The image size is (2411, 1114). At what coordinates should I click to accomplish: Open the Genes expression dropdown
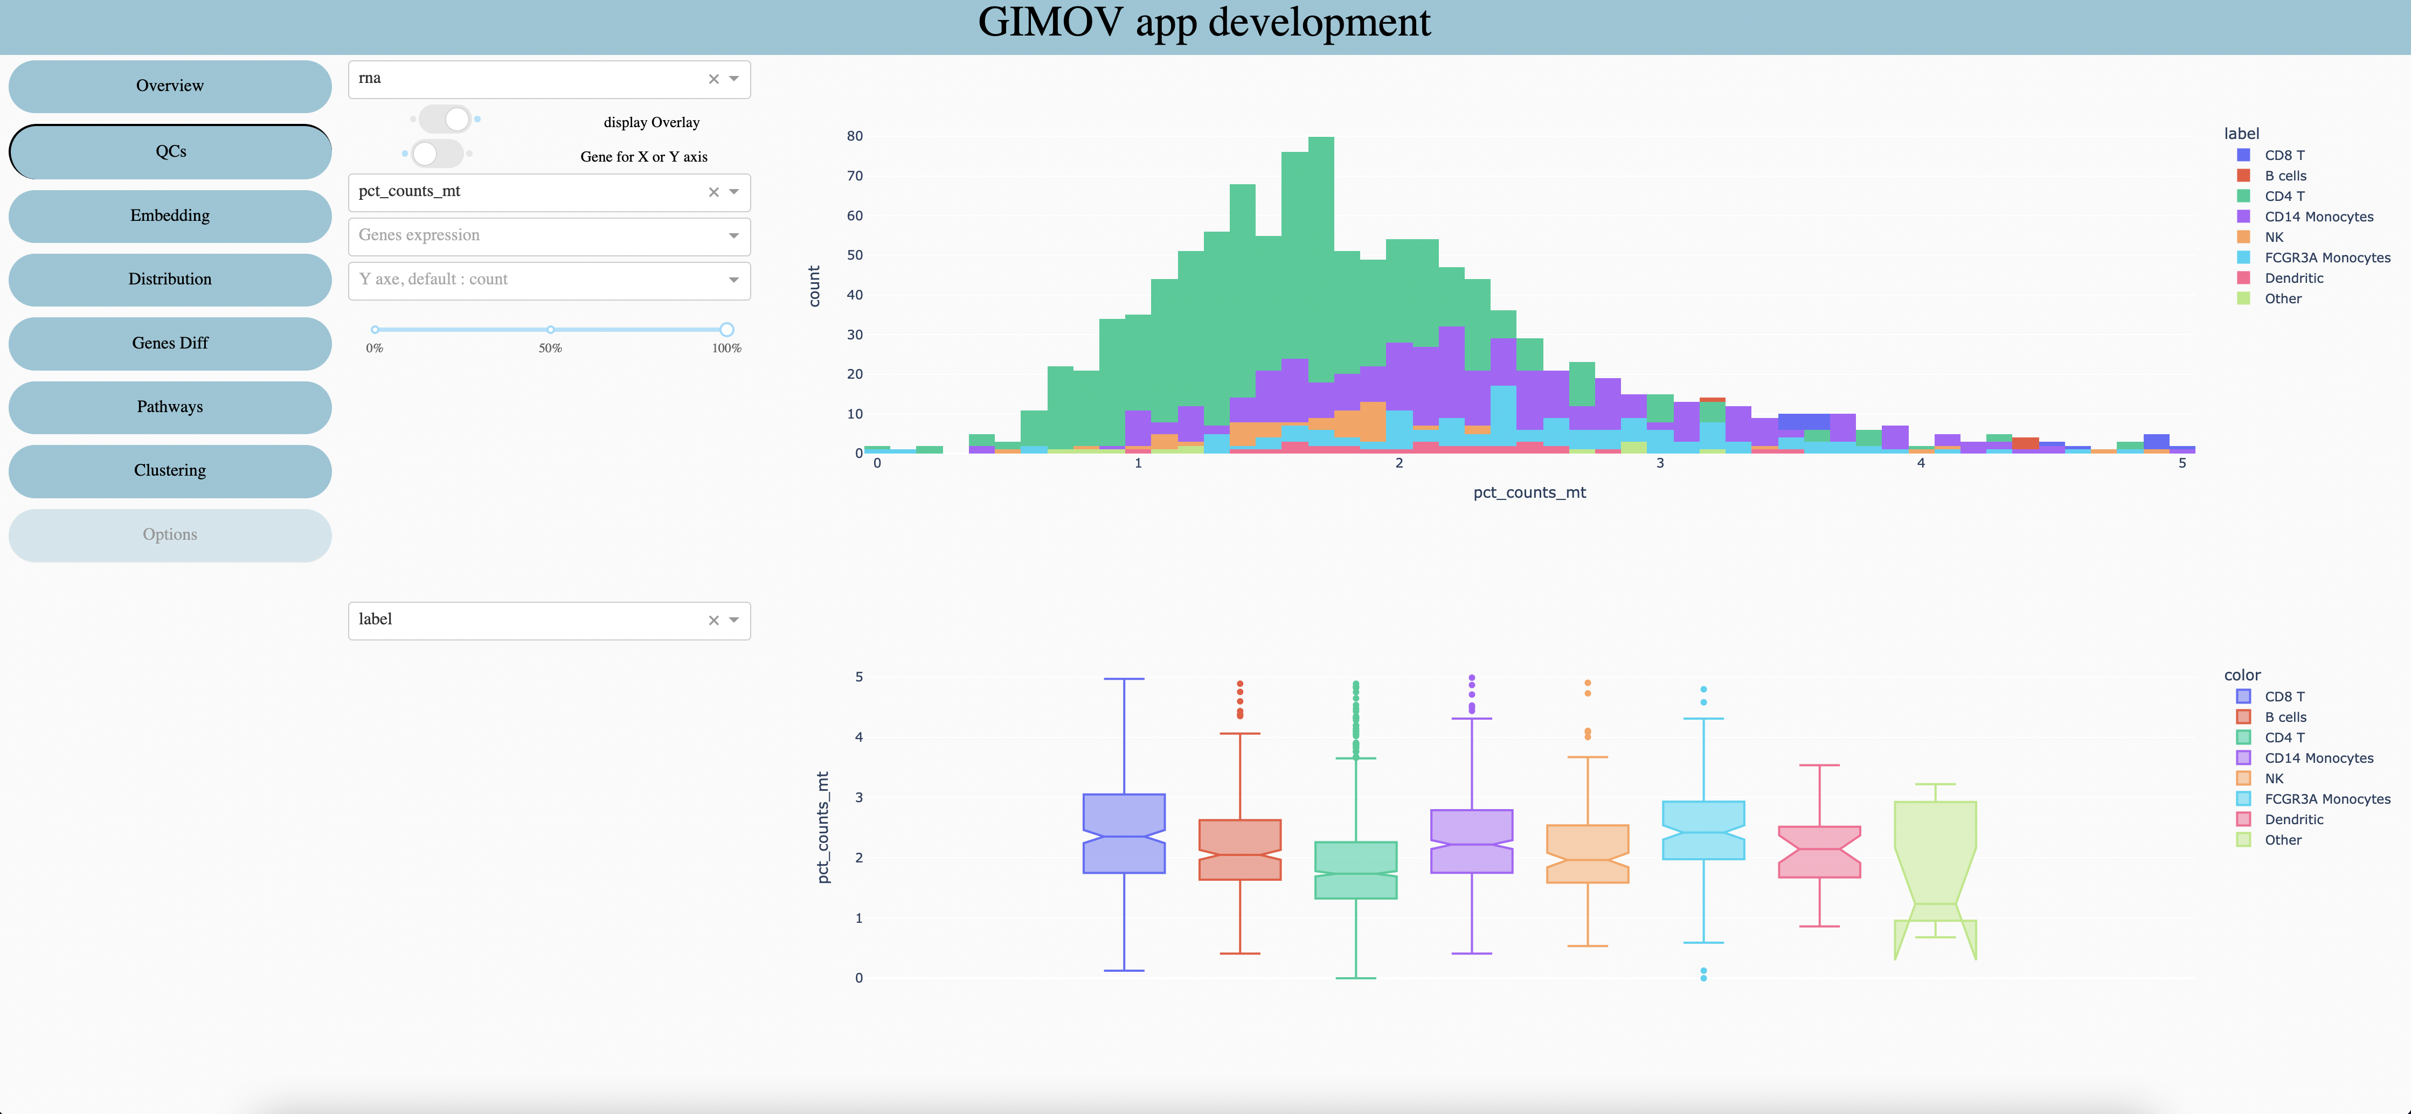[550, 236]
